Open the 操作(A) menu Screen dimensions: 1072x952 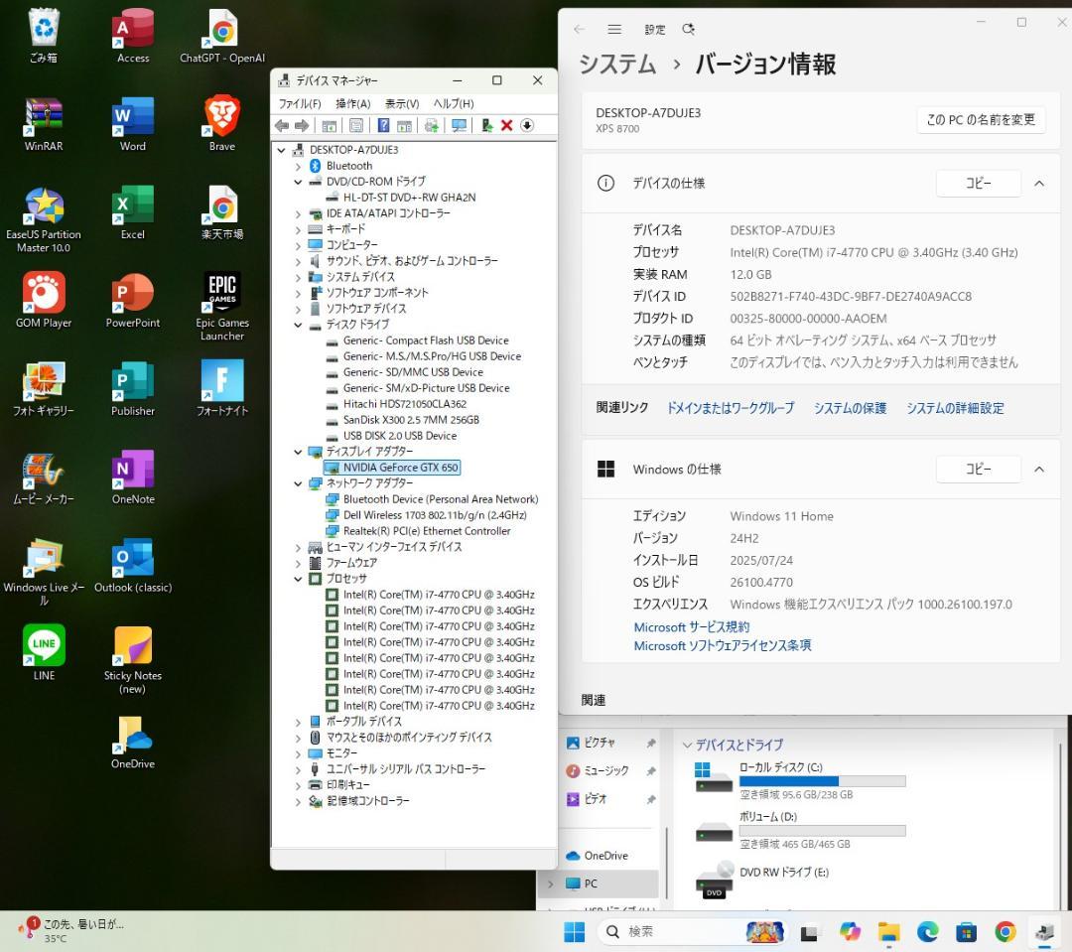[x=355, y=103]
